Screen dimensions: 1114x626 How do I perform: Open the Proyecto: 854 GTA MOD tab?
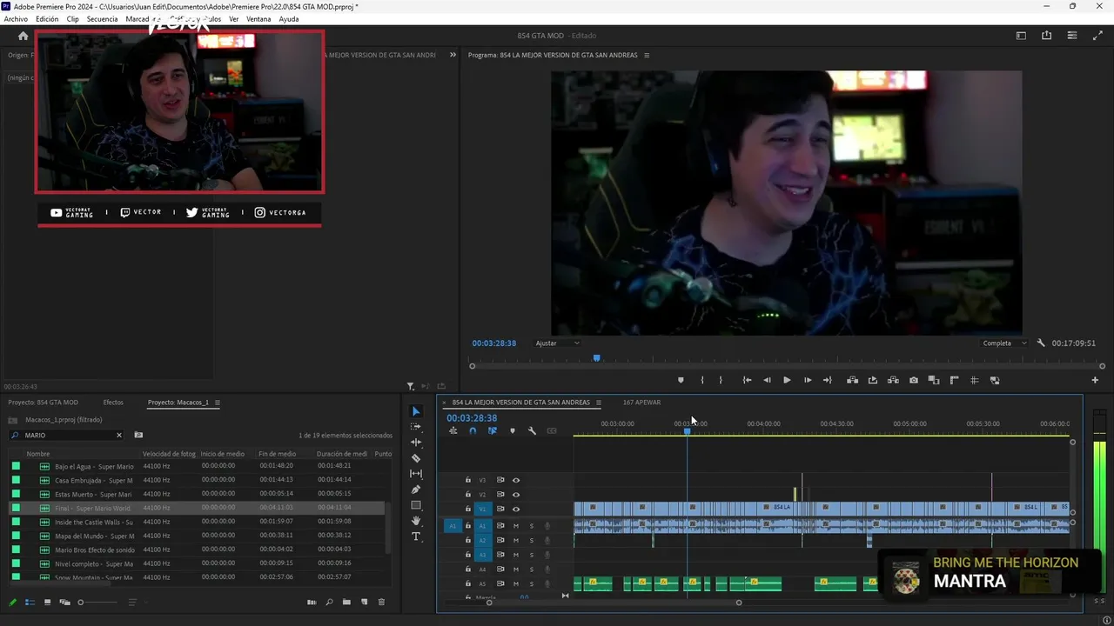point(44,403)
